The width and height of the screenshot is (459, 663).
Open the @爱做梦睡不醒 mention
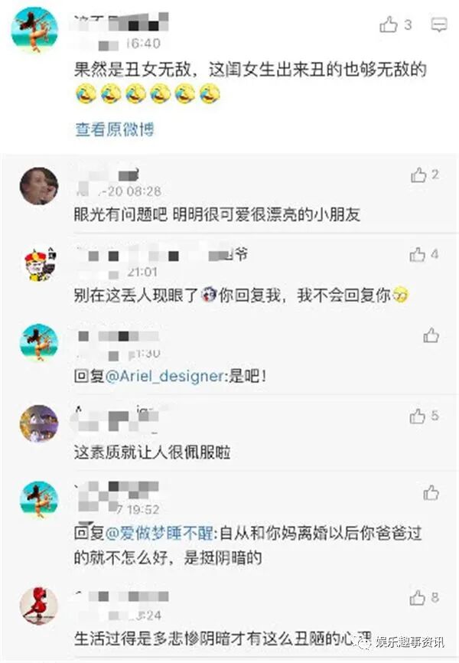pyautogui.click(x=159, y=533)
